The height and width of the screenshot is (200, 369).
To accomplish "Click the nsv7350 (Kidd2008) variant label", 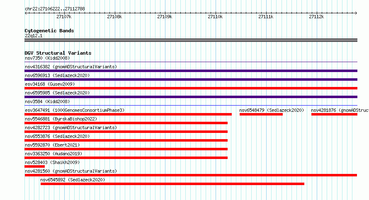I will point(47,58).
